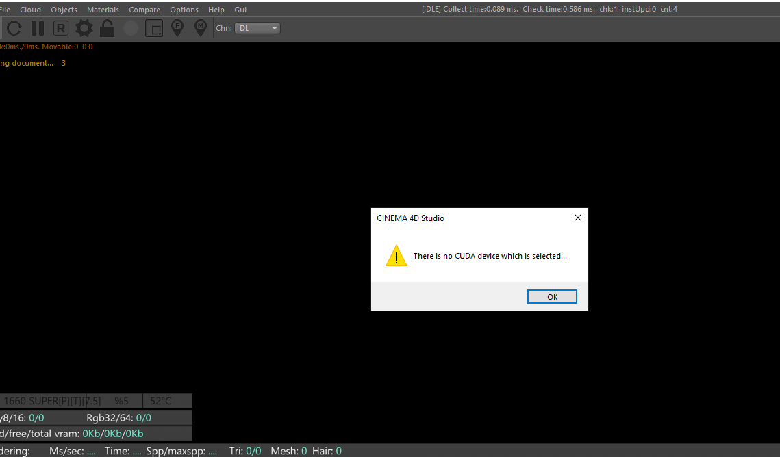Open Octane settings via the gear icon
This screenshot has height=457, width=780.
84,28
